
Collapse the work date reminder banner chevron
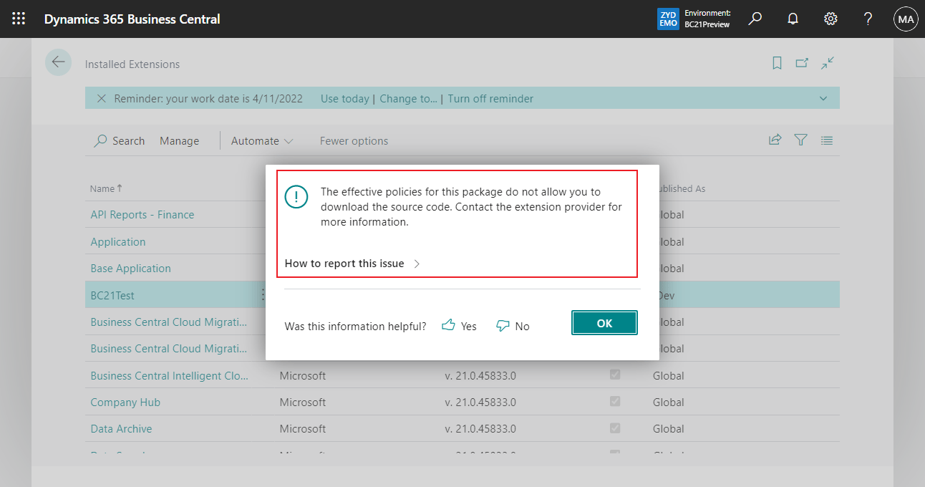[x=823, y=98]
